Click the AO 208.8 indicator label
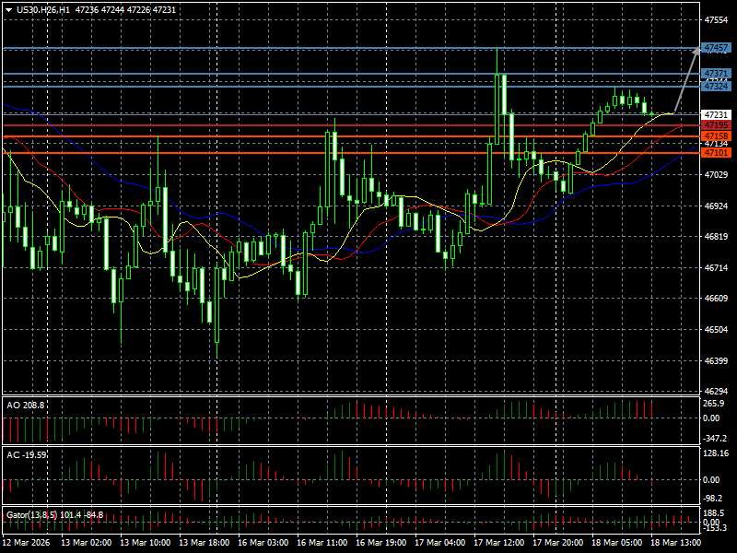 click(x=25, y=405)
